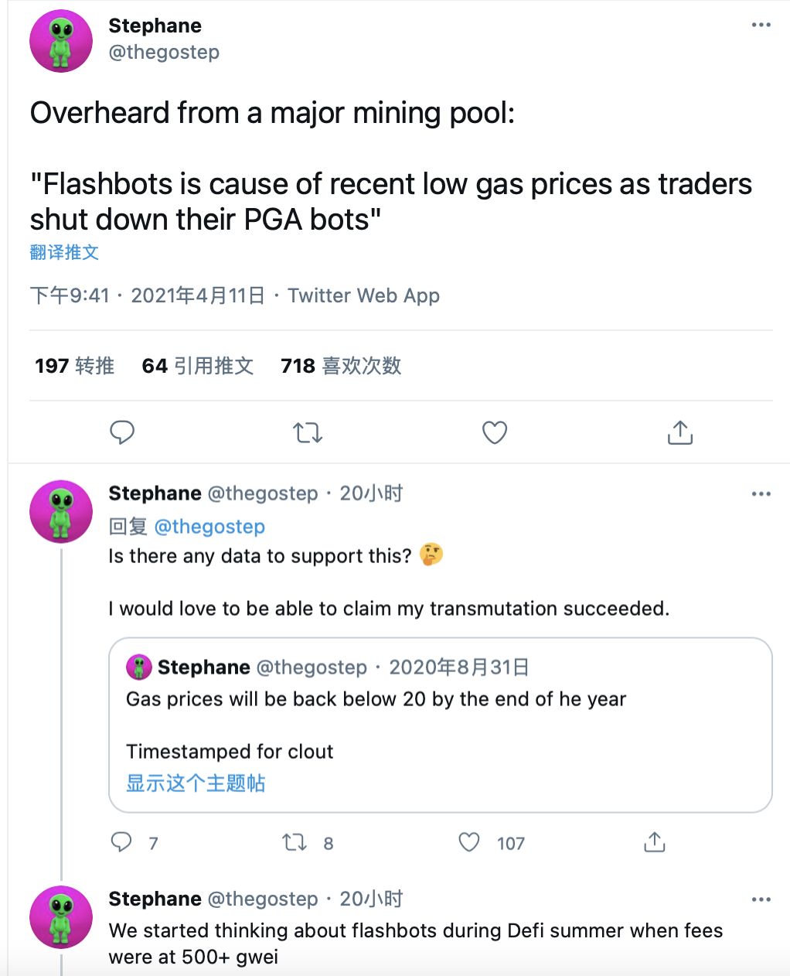This screenshot has height=976, width=790.
Task: Open Stephane's avatar on the main tweet
Action: [61, 41]
